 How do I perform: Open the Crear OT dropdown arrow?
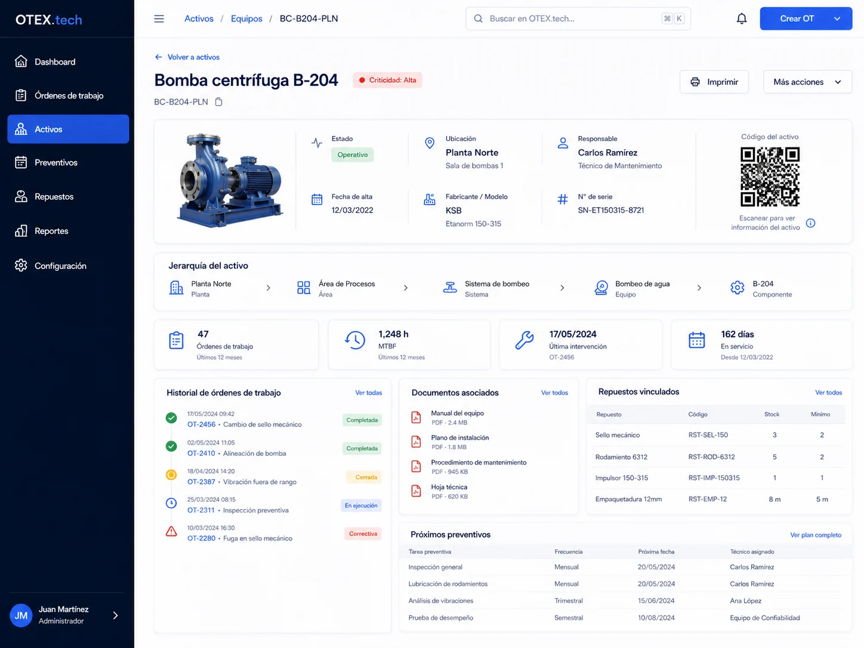[x=837, y=18]
